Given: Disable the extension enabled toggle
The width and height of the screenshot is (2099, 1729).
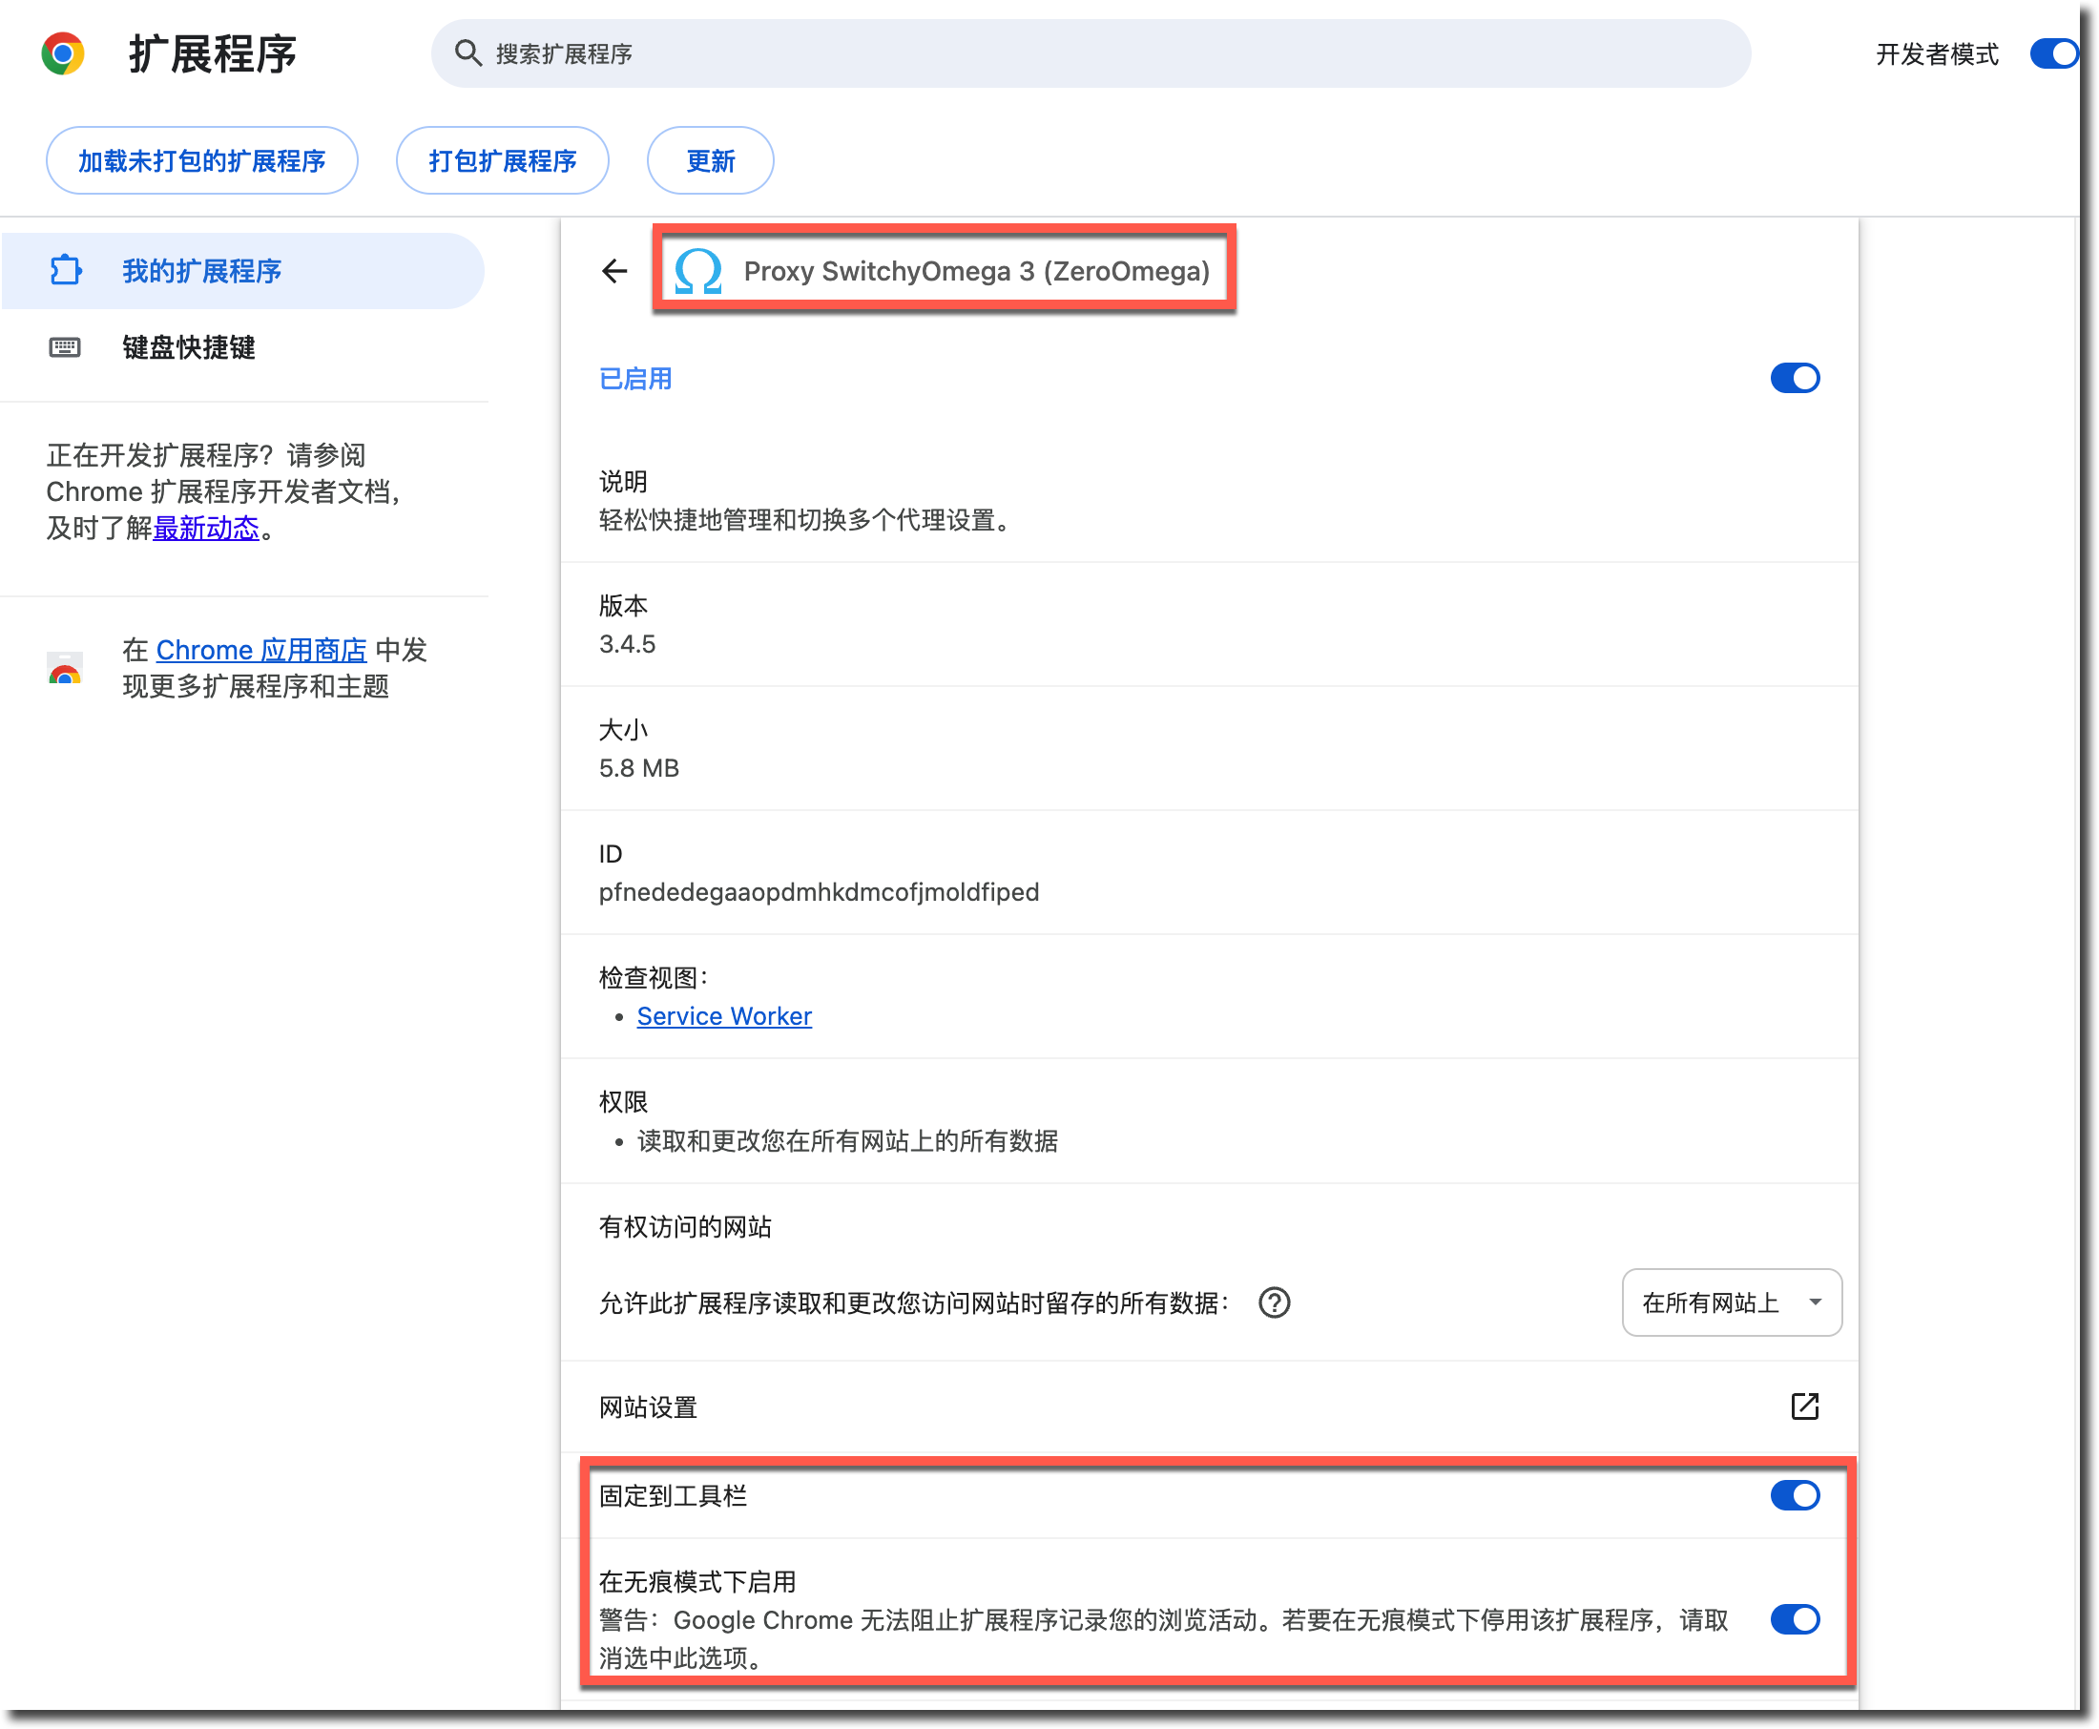Looking at the screenshot, I should [x=1795, y=379].
